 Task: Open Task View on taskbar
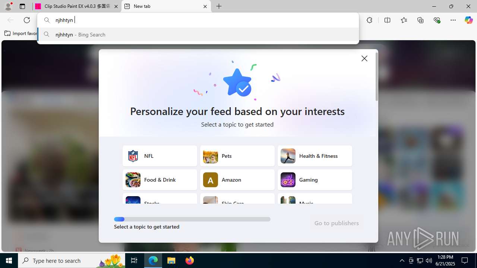(x=134, y=261)
